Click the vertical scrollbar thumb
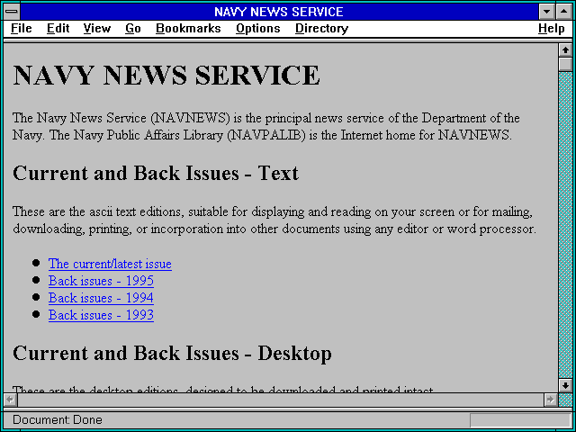Screen dimensions: 576x432 point(565,64)
